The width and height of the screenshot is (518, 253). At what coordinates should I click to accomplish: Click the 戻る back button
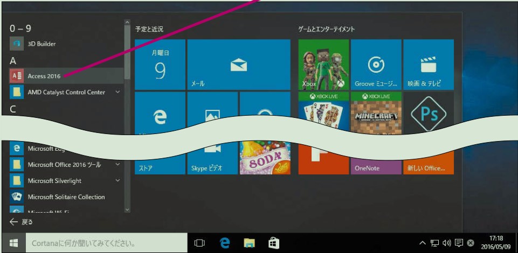[21, 222]
